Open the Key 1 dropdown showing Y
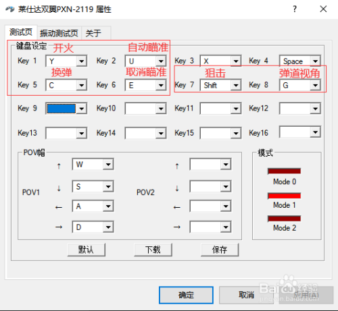This screenshot has width=338, height=311. point(66,61)
